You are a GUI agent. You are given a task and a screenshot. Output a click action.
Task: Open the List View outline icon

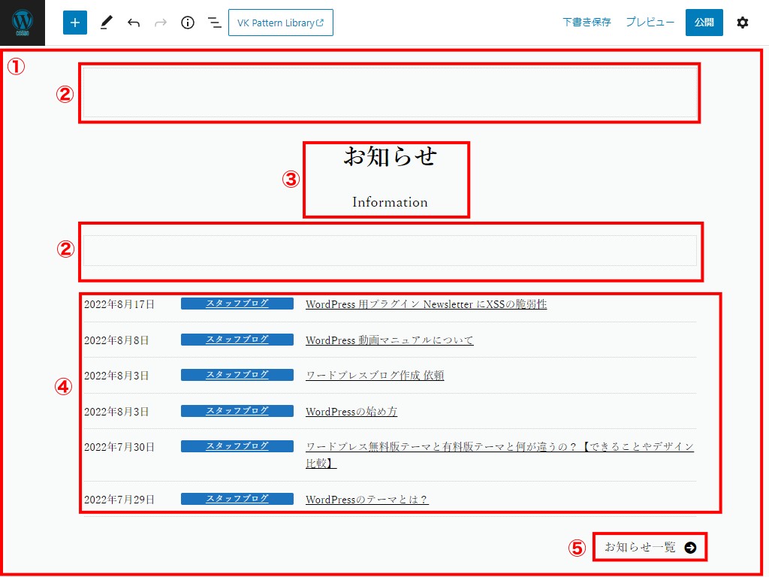pos(215,23)
